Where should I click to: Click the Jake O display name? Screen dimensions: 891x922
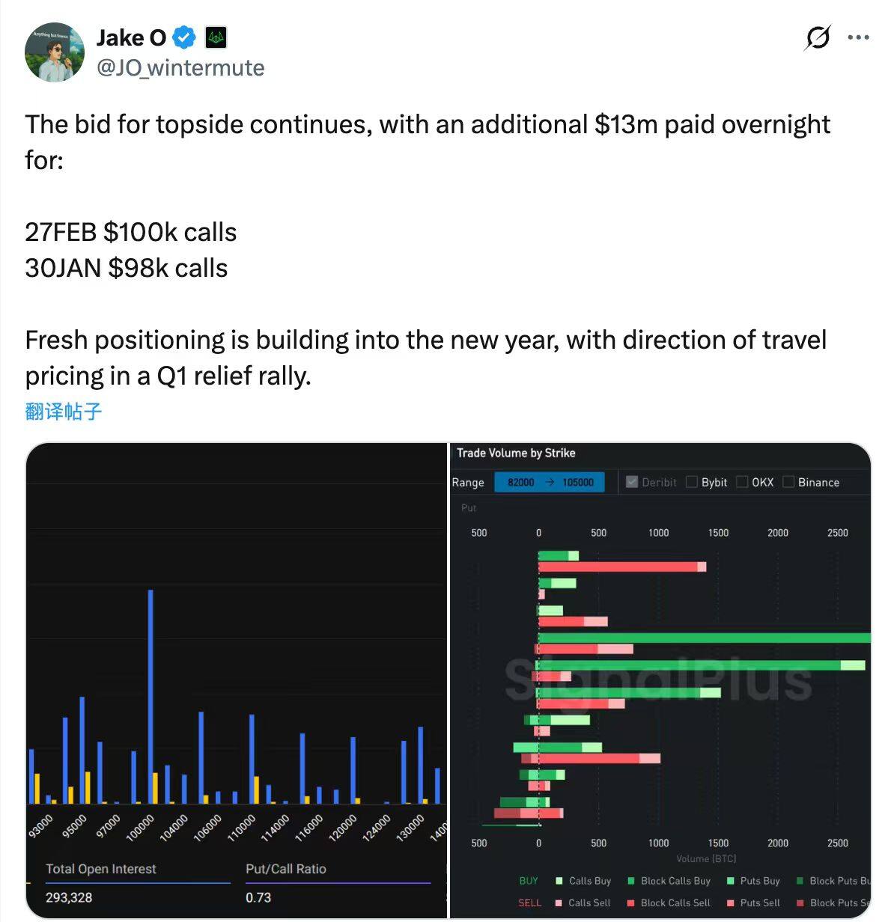(x=131, y=37)
